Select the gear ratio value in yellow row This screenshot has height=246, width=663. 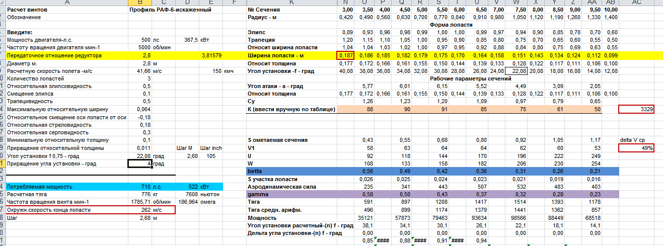[x=139, y=55]
